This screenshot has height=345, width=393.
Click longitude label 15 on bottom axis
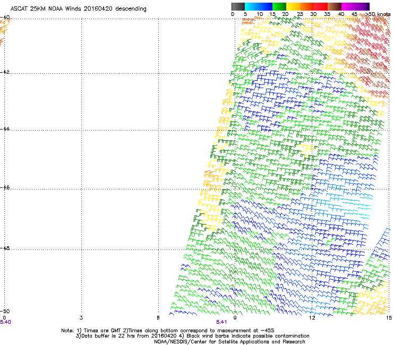(x=389, y=318)
